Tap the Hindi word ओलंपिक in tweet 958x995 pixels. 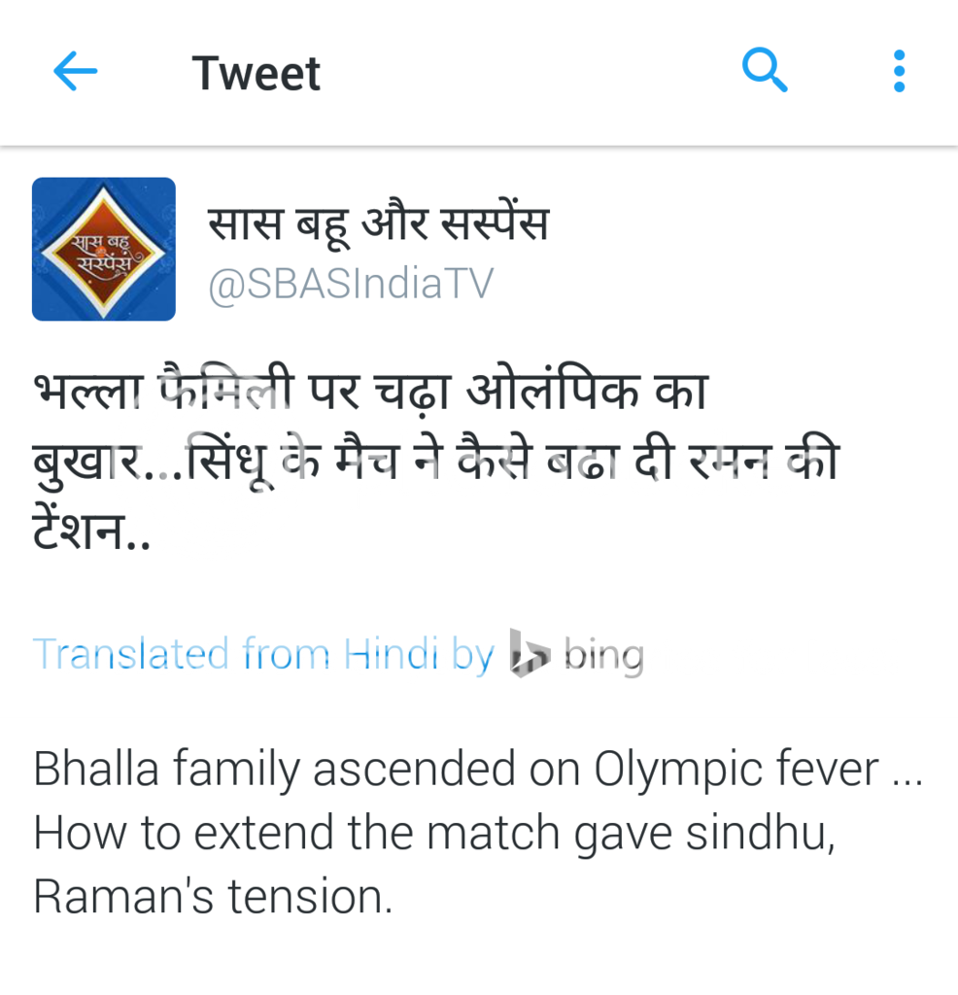point(550,393)
